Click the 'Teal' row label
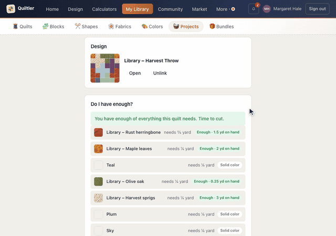This screenshot has width=336, height=236. pyautogui.click(x=111, y=165)
